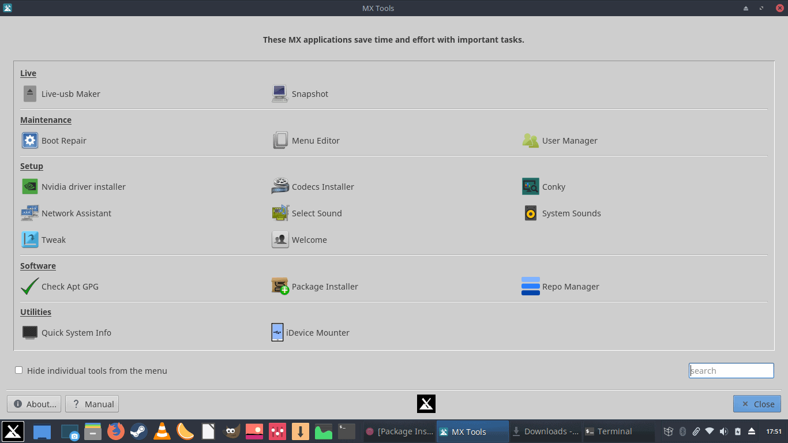Open the User Manager tool
Viewport: 788px width, 443px height.
560,140
